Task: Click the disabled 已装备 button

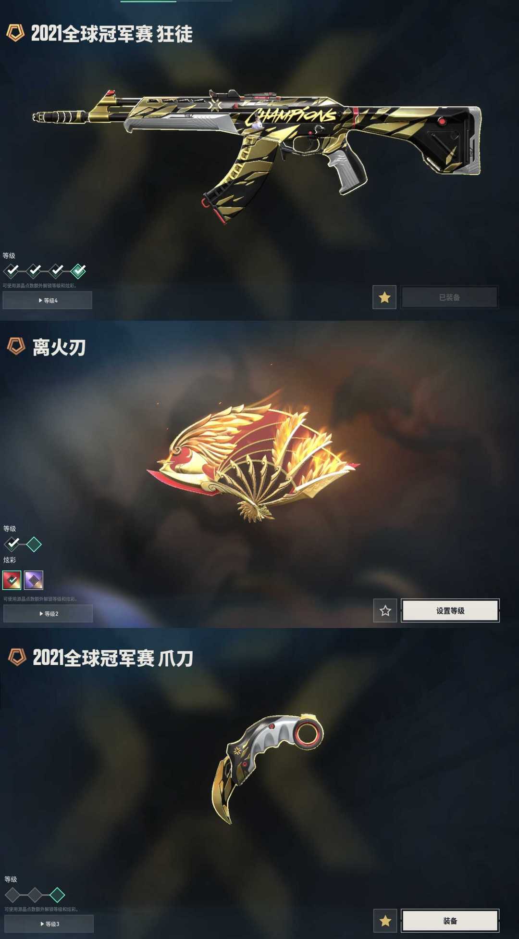Action: (450, 297)
